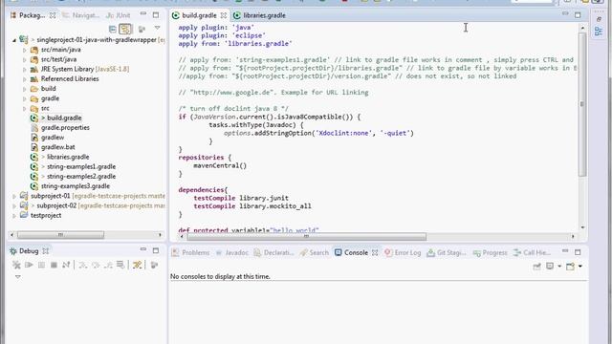This screenshot has height=344, width=612.
Task: Click Collapse All in Package Explorer toolbar
Action: point(113,29)
